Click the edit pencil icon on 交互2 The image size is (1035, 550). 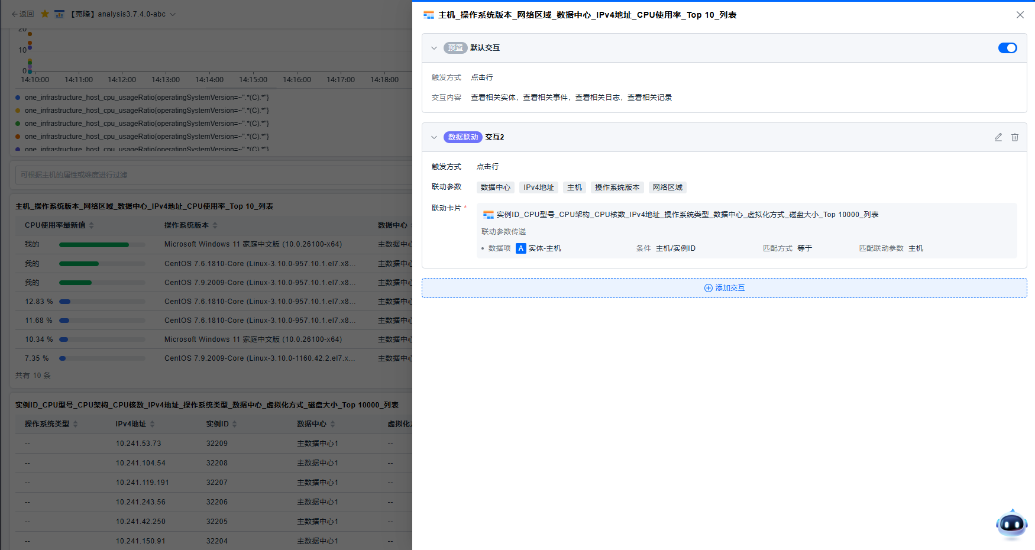click(x=998, y=137)
